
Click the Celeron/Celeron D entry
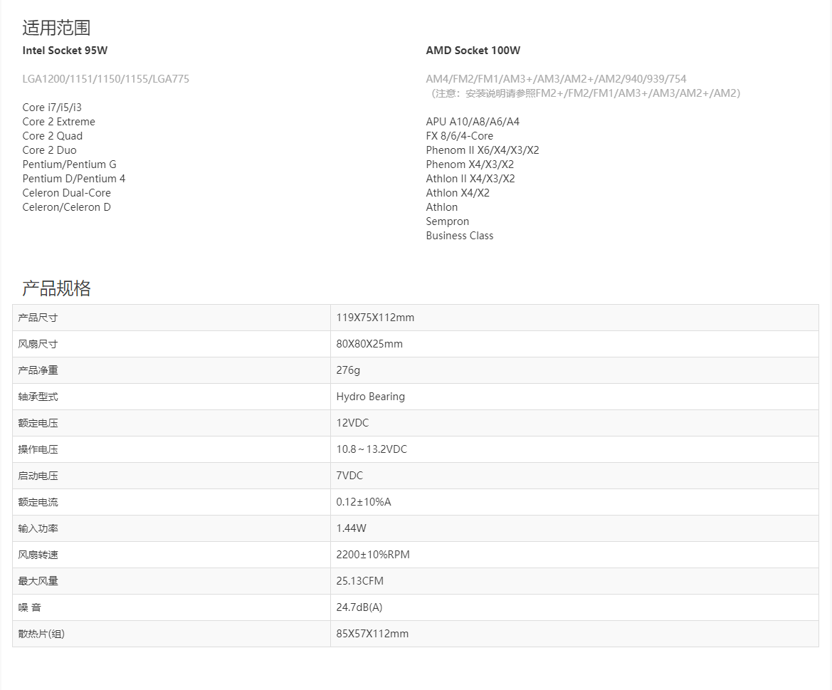[66, 207]
